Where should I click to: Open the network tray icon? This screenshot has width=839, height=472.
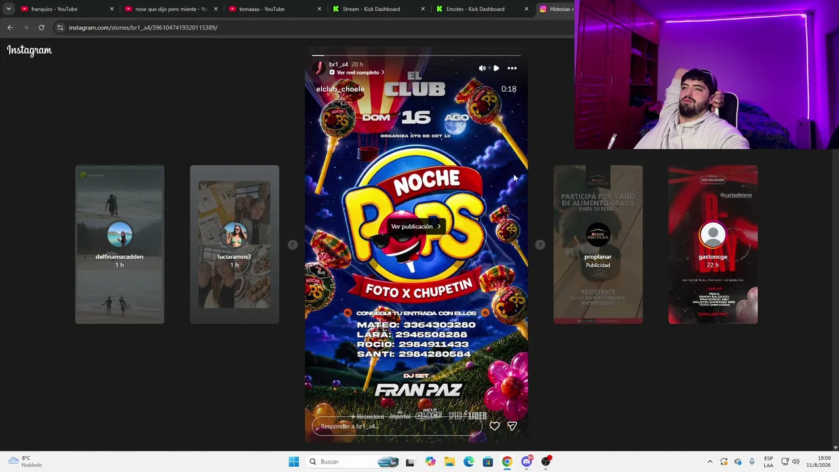pyautogui.click(x=785, y=462)
